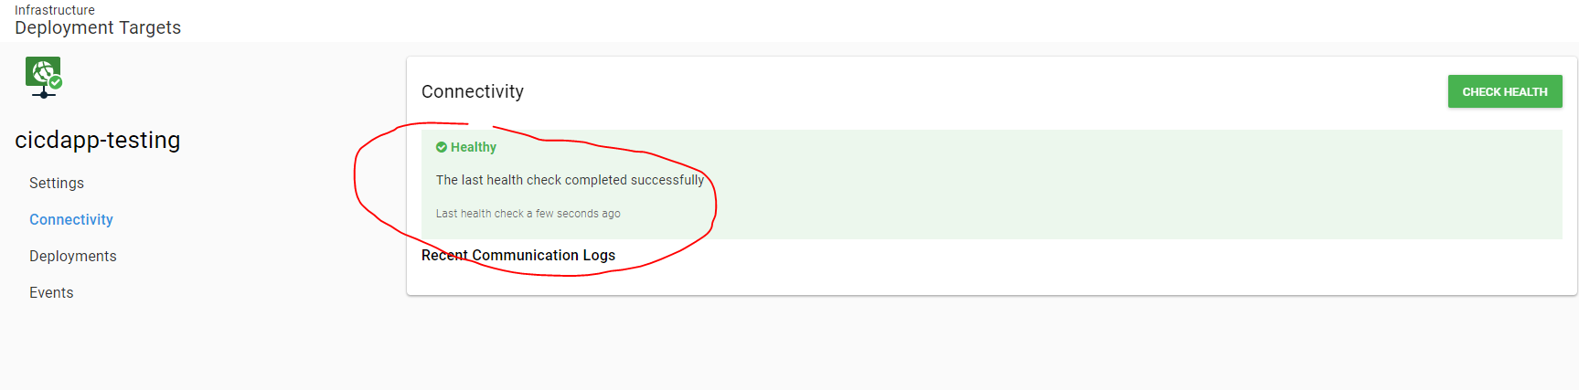Click the cicdapp-testing deployment target icon
The image size is (1579, 390).
tap(42, 73)
